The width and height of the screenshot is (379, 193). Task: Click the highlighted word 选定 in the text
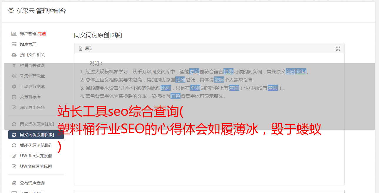[x=194, y=71]
